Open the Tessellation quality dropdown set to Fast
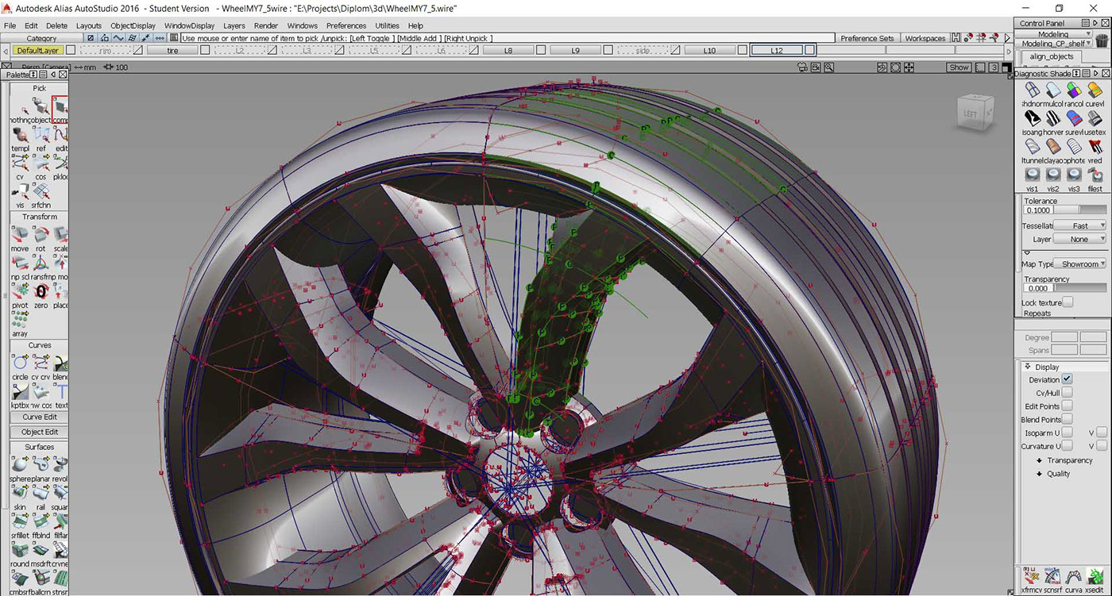This screenshot has height=596, width=1112. [x=1079, y=225]
